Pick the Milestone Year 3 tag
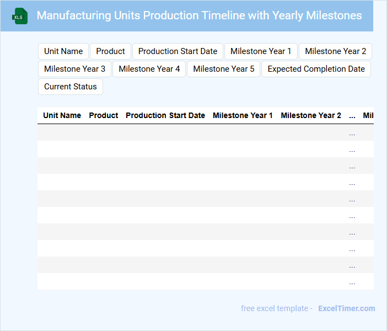 (75, 69)
